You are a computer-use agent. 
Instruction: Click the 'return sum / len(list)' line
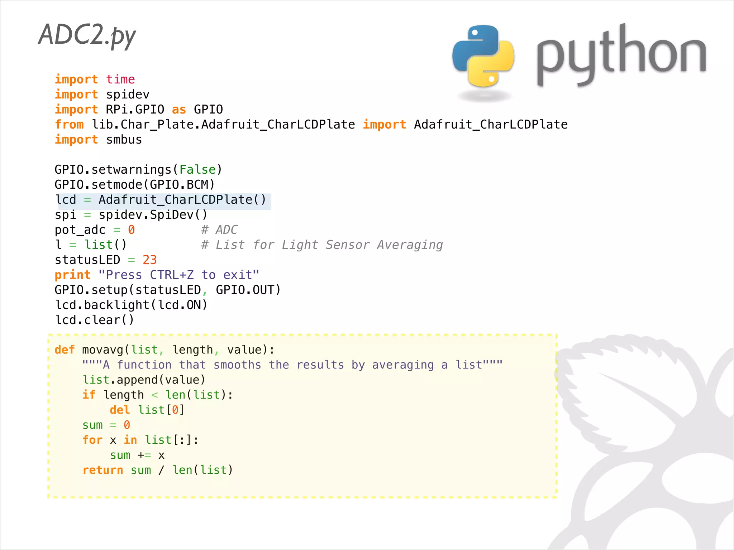coord(157,470)
